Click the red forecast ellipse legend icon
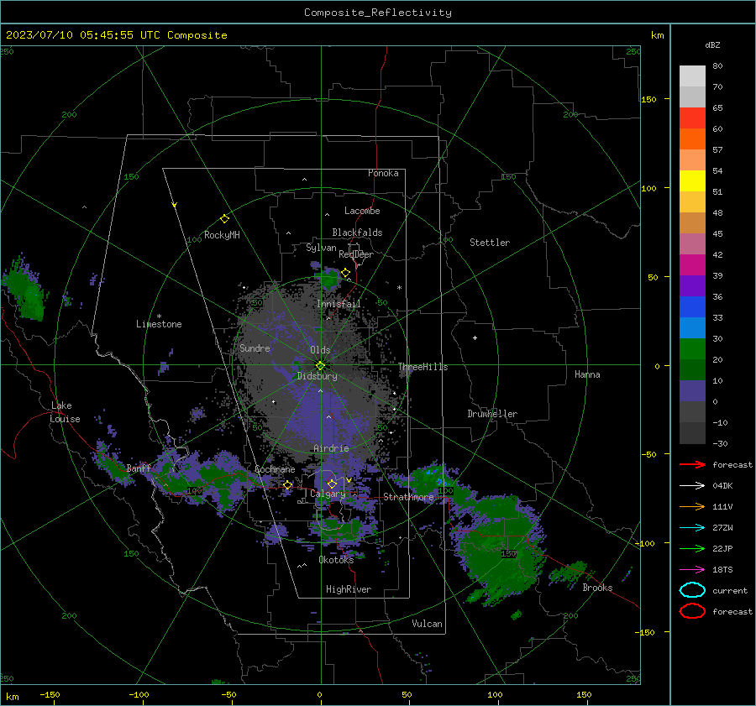This screenshot has height=706, width=756. [x=692, y=611]
